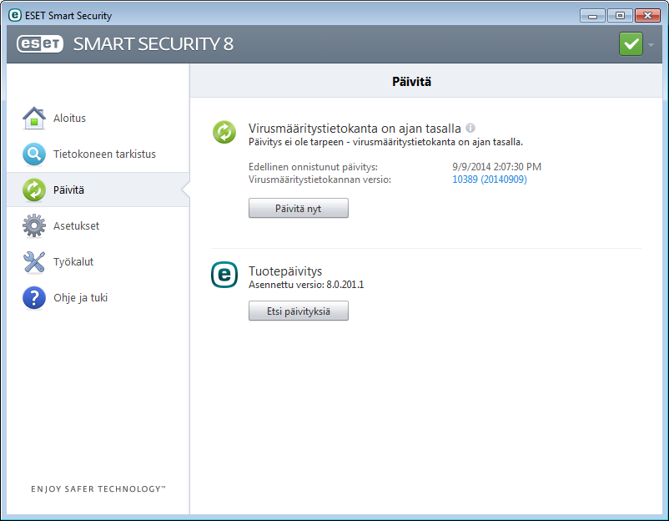The height and width of the screenshot is (521, 669).
Task: Click the Tietokoneen tarkistus magnifier icon
Action: pos(34,154)
